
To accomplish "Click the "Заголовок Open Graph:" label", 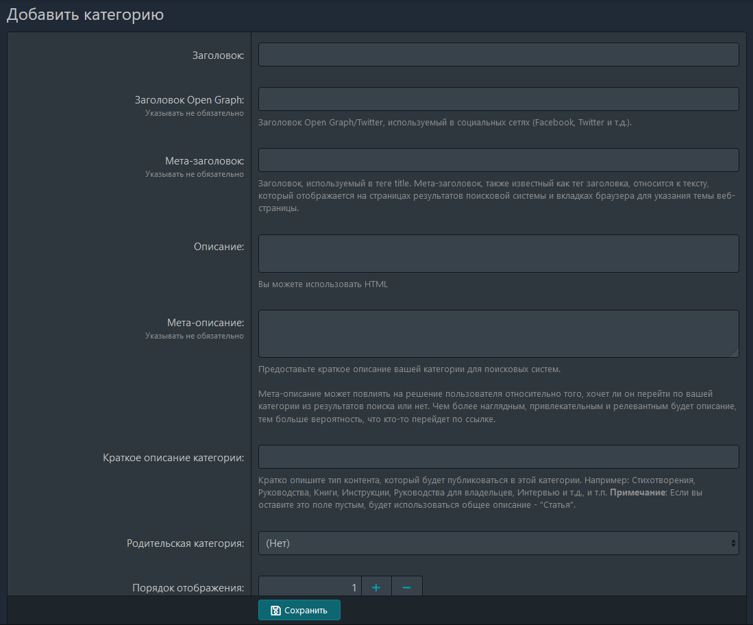I will tap(189, 100).
